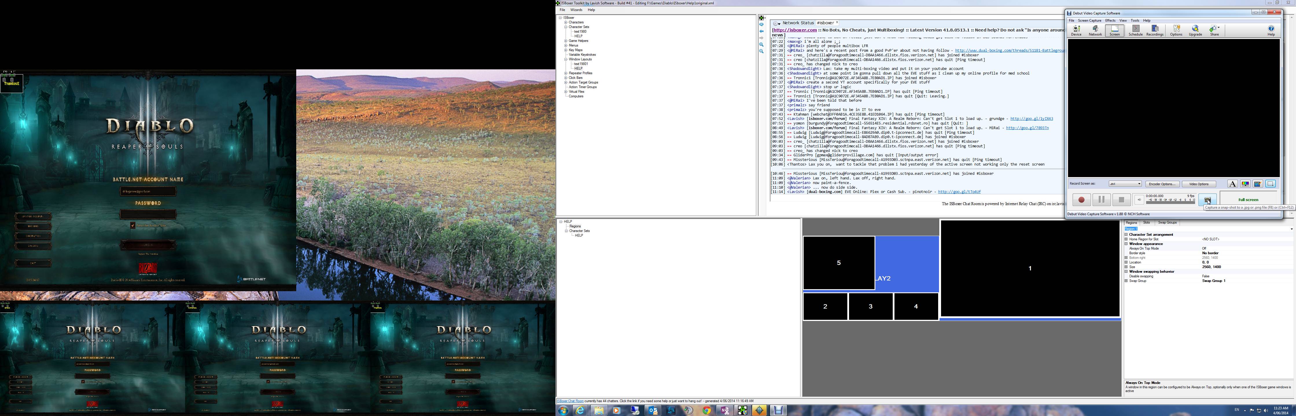This screenshot has width=1296, height=416.
Task: Select HELP under Window Layouts
Action: (579, 69)
